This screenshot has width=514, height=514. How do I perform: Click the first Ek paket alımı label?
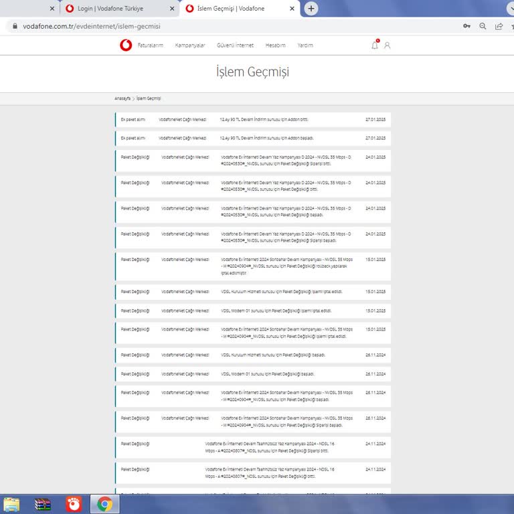click(x=133, y=120)
